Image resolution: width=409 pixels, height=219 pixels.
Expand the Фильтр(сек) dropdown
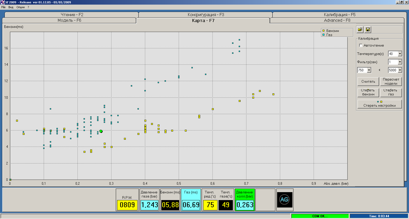point(400,62)
